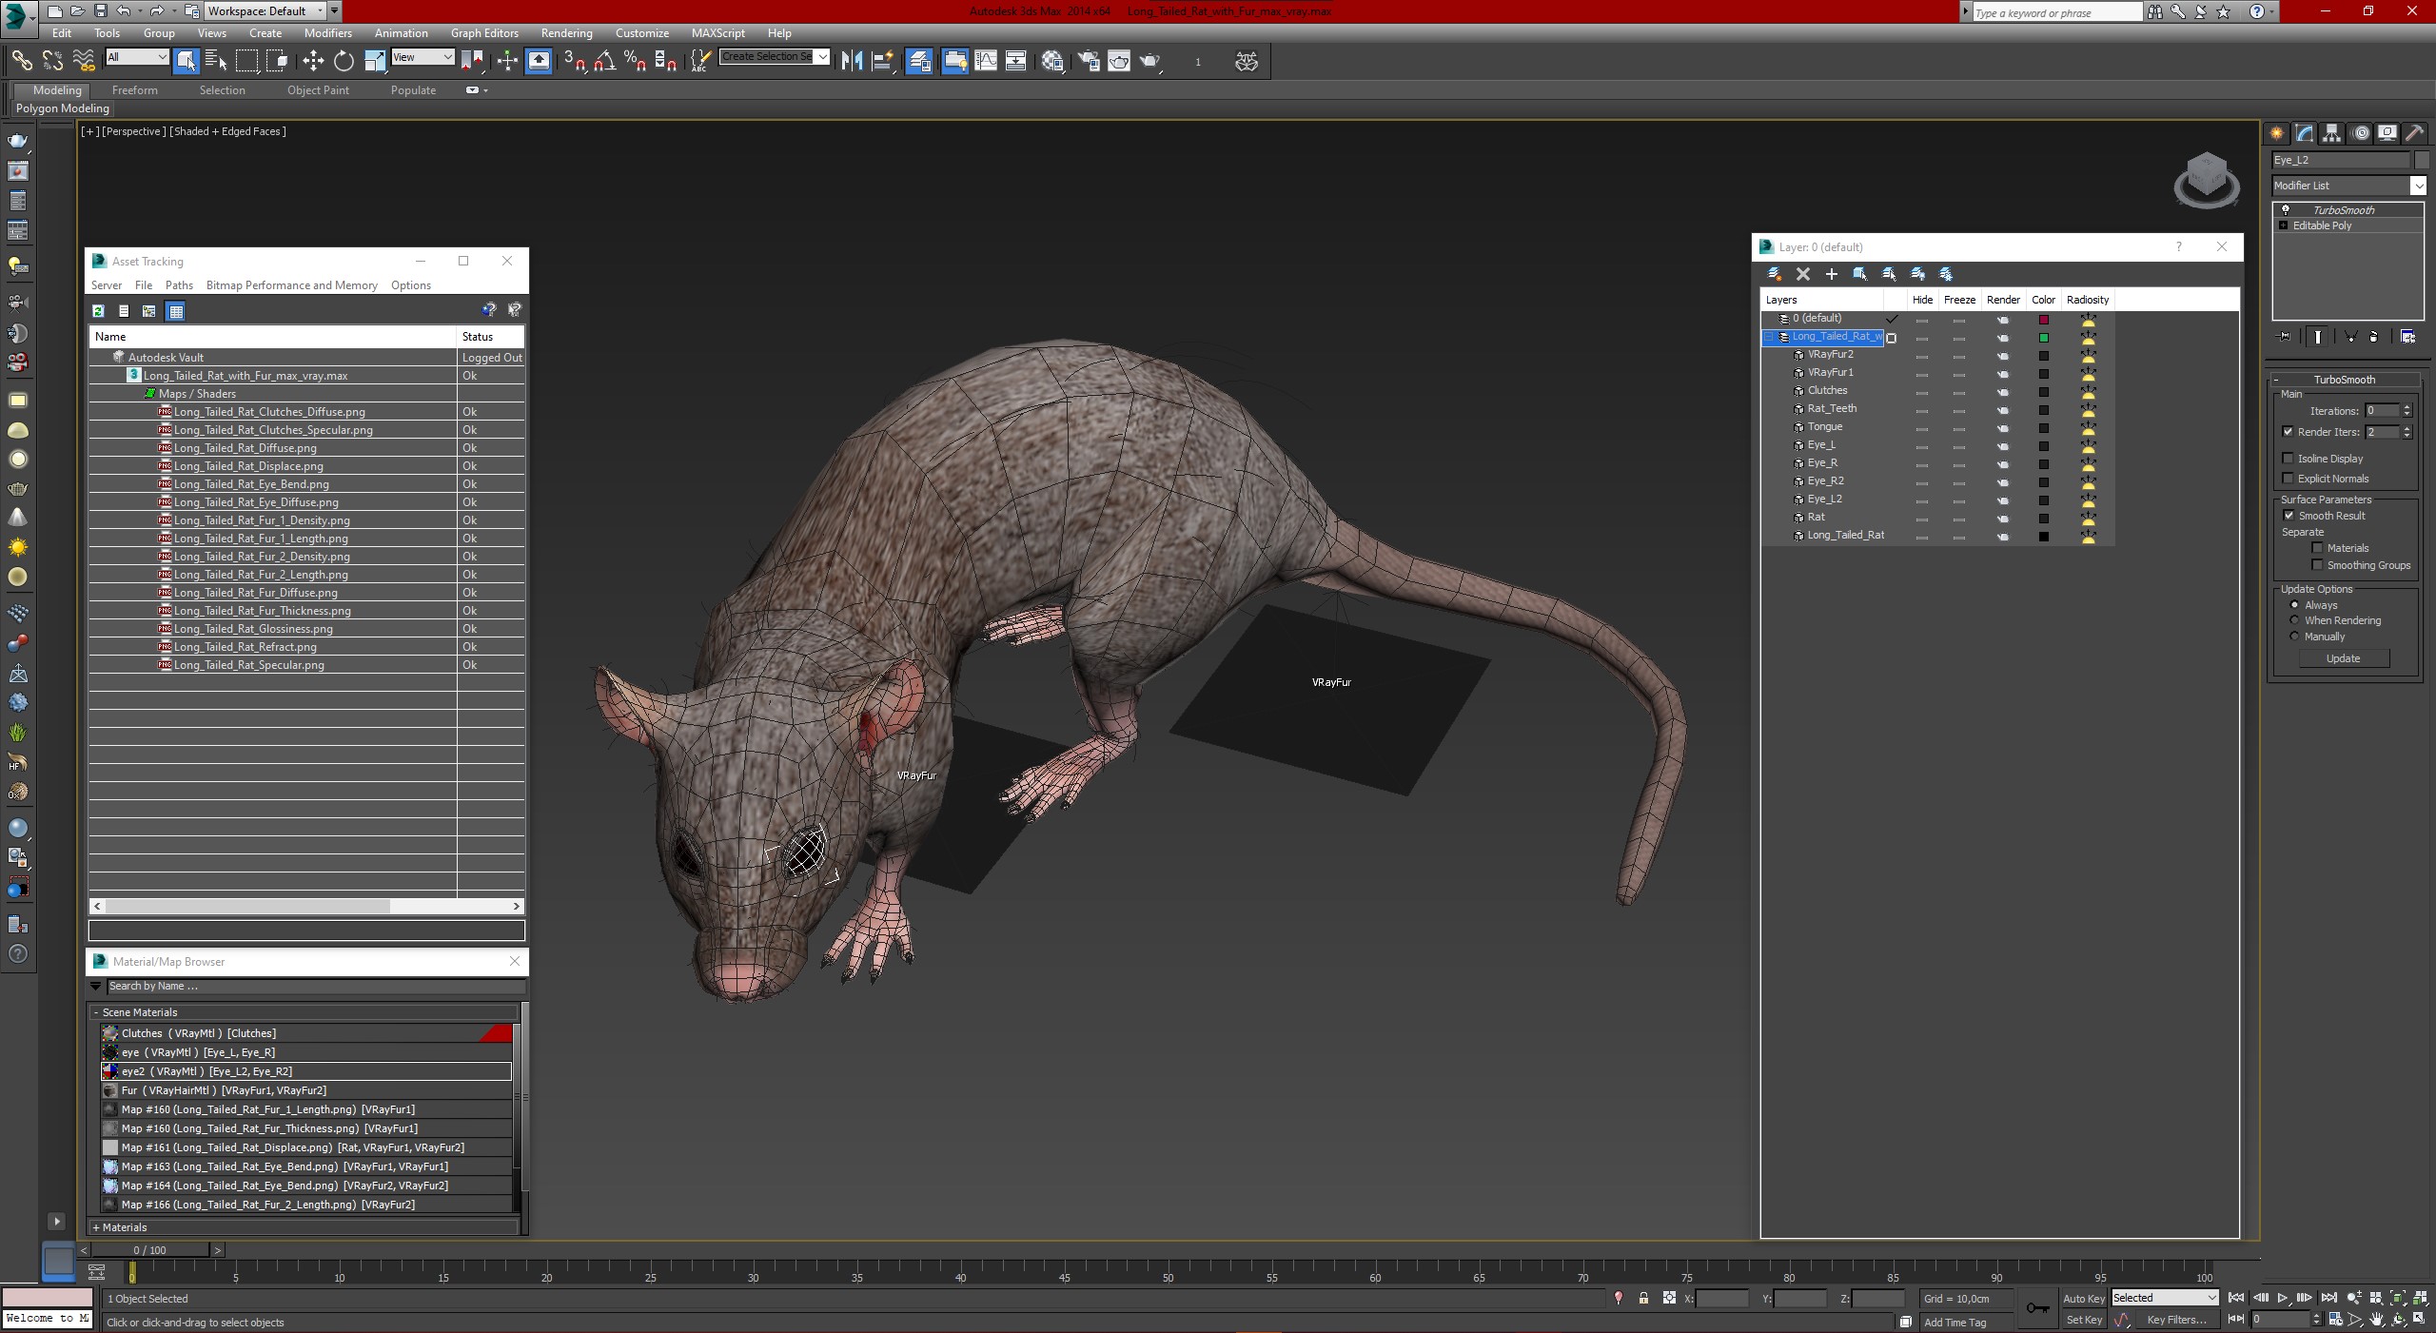Collapse the Long_Tailed_Rat layer tree

click(1769, 337)
